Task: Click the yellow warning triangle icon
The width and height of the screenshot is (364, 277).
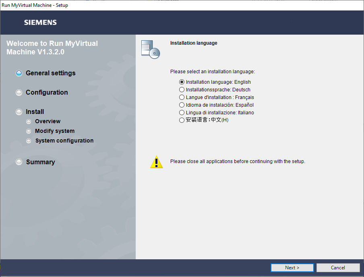Action: click(x=156, y=162)
